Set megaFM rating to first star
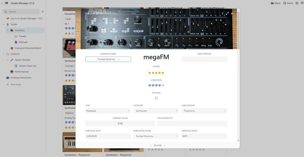 pos(150,73)
